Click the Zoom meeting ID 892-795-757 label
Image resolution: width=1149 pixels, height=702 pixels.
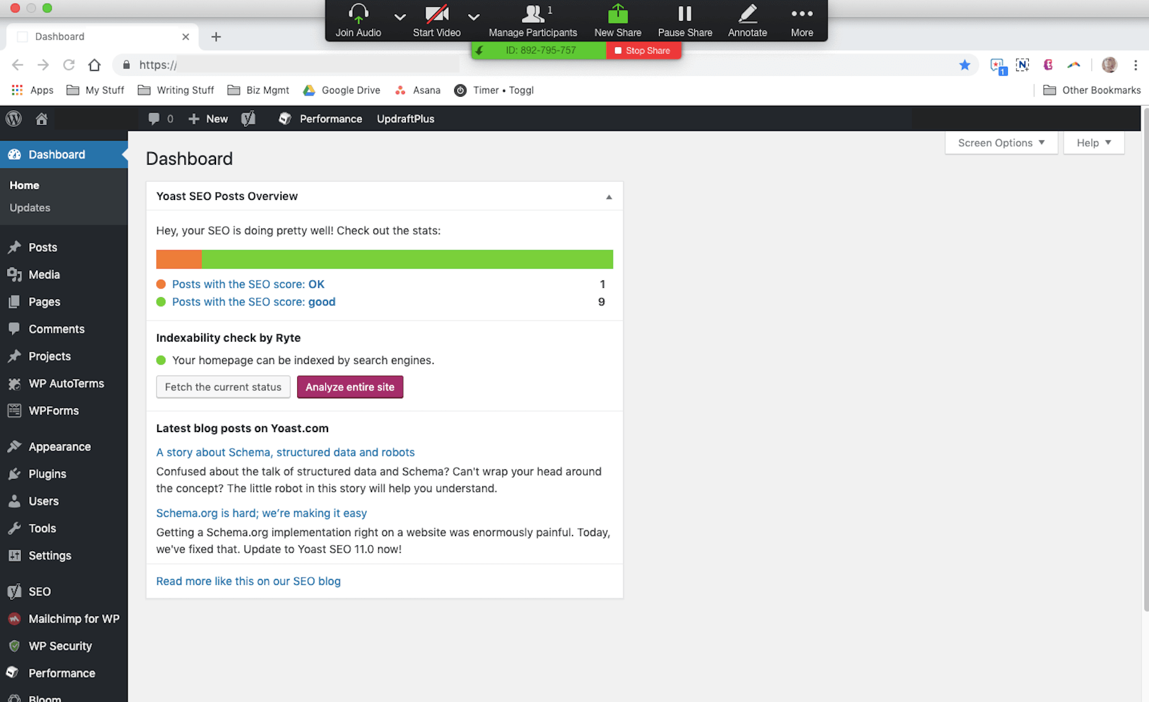540,51
